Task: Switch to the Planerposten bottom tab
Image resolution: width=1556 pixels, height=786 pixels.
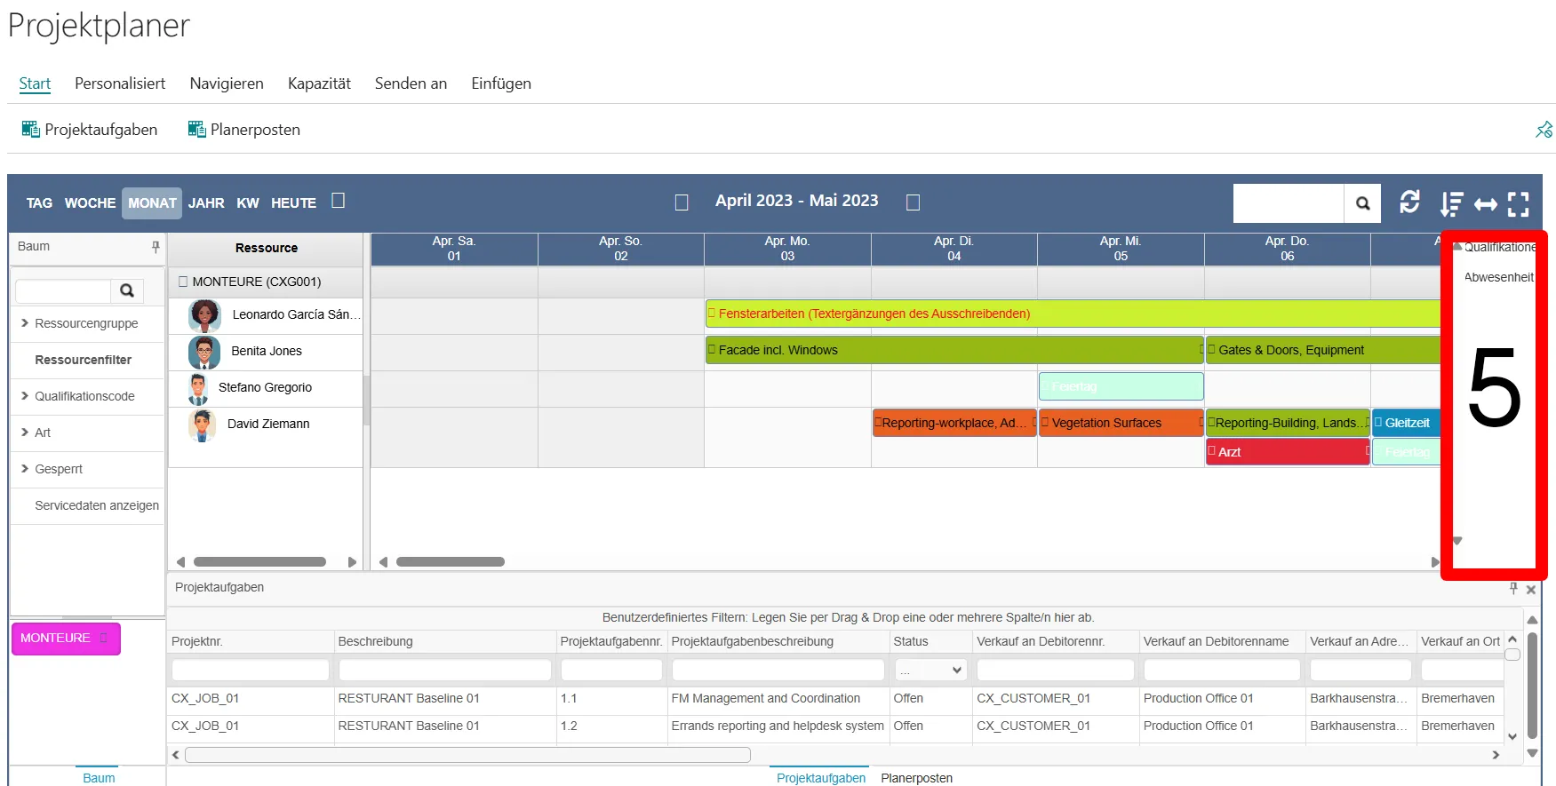Action: tap(916, 778)
